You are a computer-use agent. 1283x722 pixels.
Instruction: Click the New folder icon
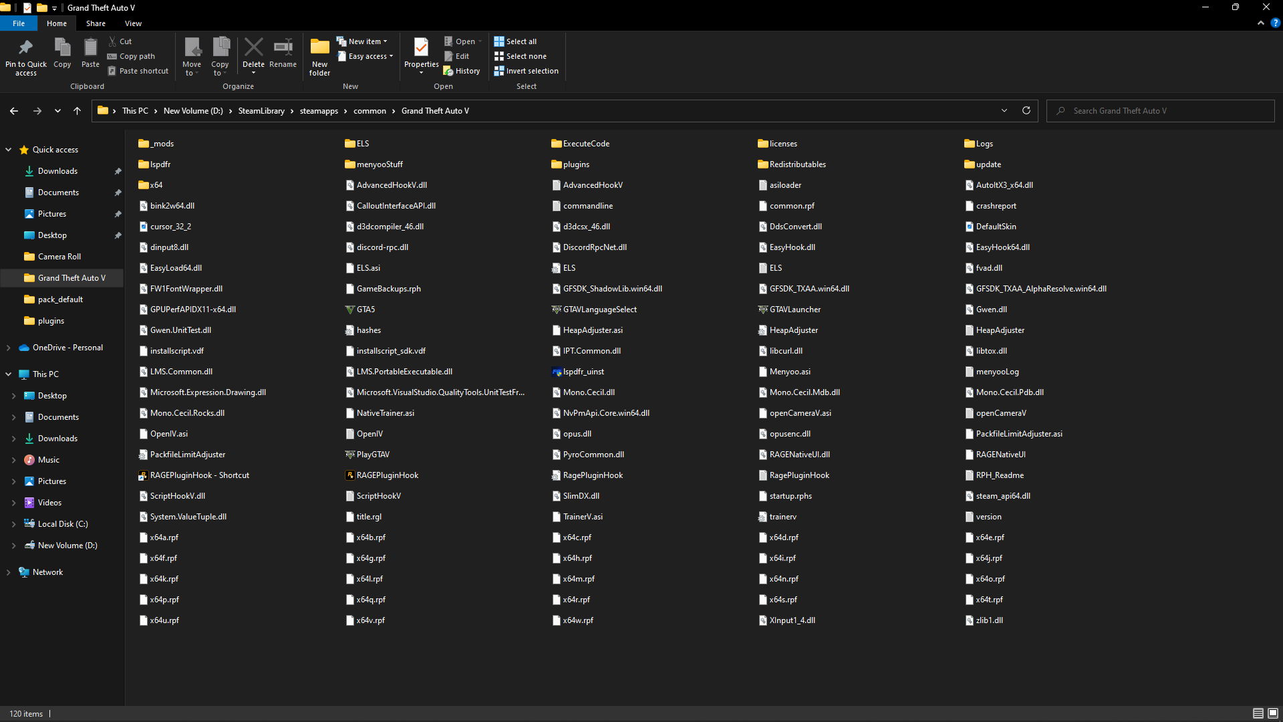(319, 47)
